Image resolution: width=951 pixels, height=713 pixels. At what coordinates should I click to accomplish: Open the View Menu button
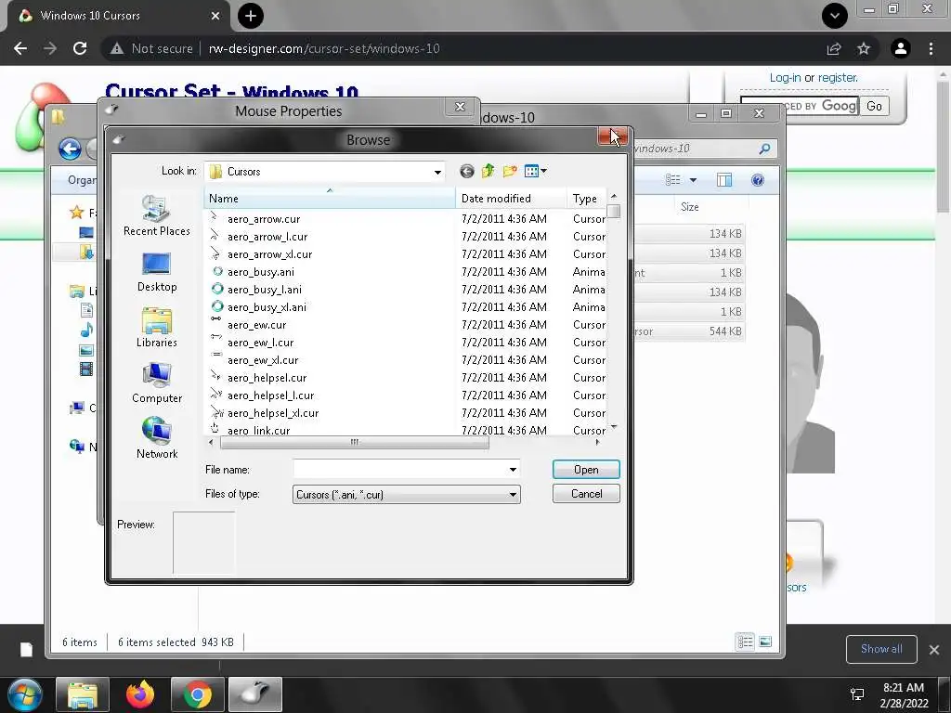pos(535,172)
